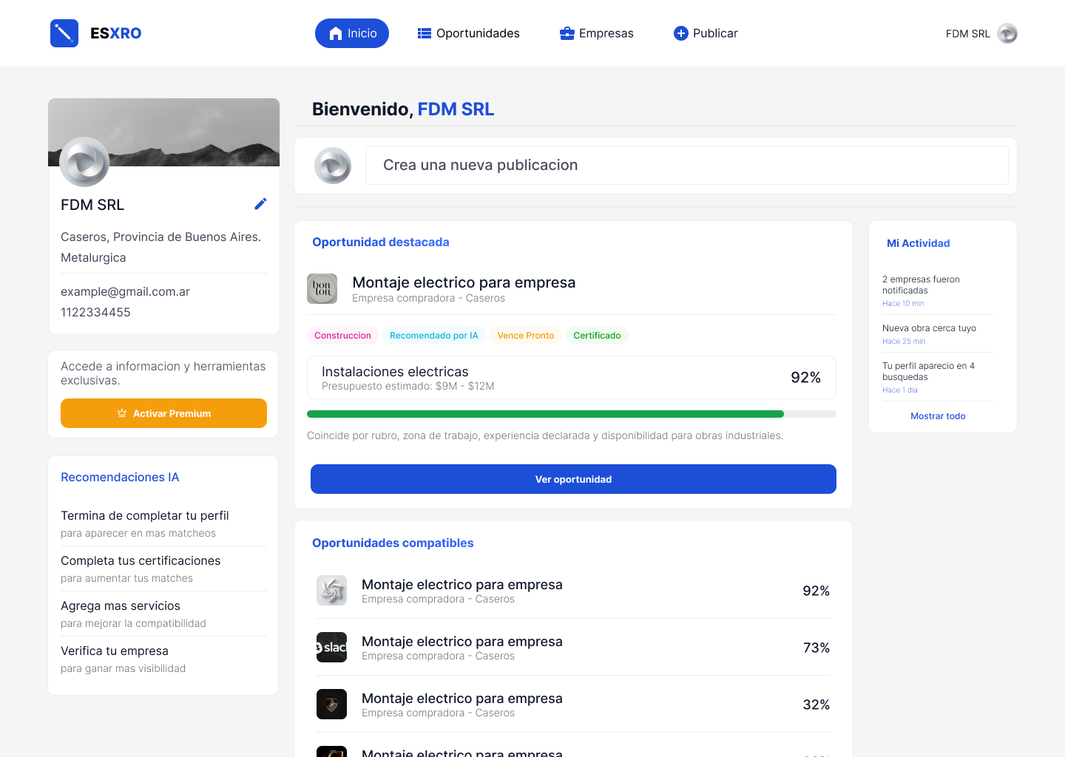The image size is (1065, 757).
Task: Select the Construccion tag
Action: 342,336
